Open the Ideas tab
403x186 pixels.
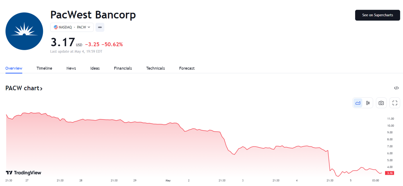(x=95, y=68)
